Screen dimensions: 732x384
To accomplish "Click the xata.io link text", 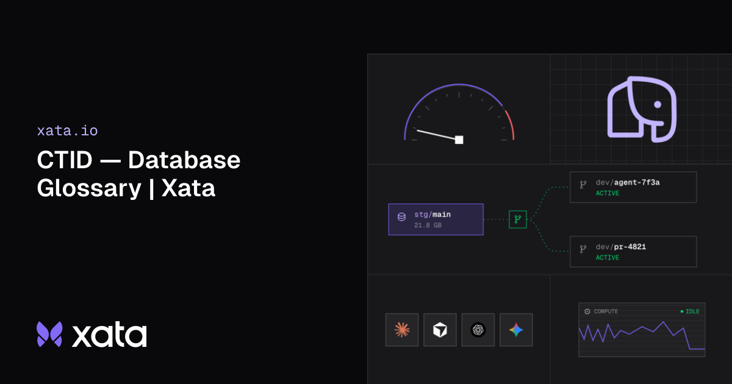I will tap(67, 130).
